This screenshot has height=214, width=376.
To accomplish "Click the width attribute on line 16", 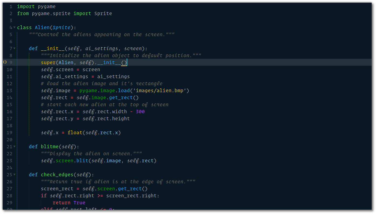I will coord(119,112).
